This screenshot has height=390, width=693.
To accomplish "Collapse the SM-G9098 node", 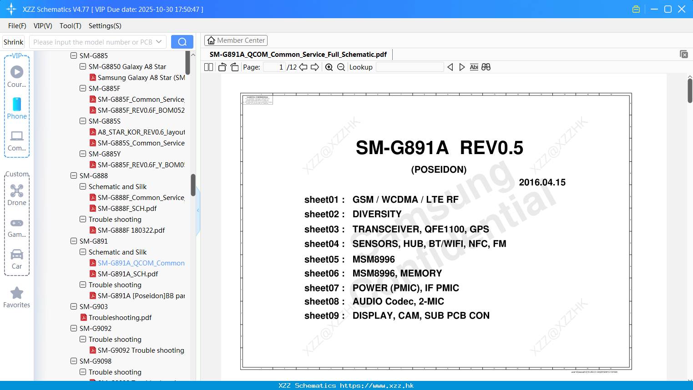I will pos(74,361).
